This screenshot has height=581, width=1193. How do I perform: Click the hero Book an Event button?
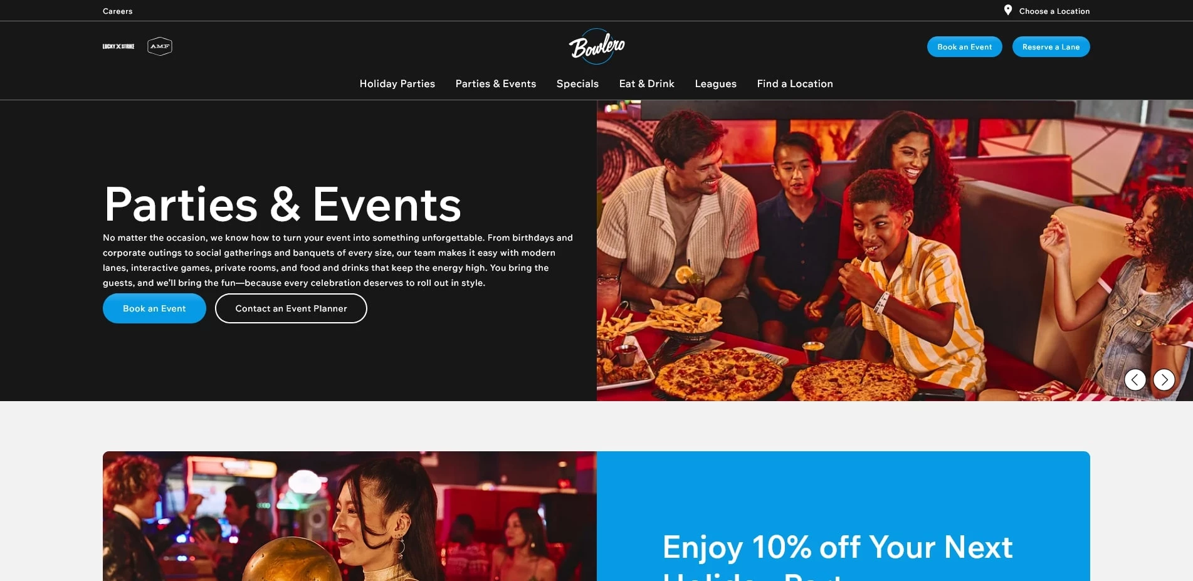(154, 308)
